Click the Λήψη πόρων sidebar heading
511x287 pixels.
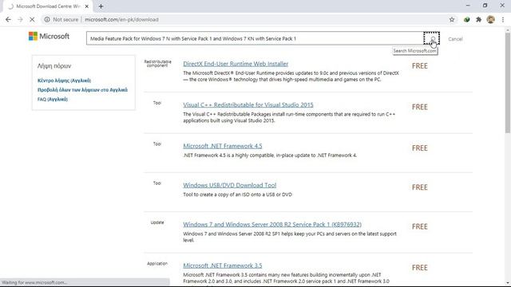[54, 66]
